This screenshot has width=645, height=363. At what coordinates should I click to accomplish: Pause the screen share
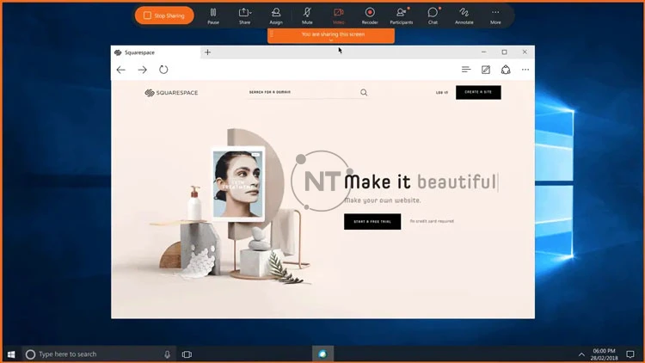pos(214,15)
